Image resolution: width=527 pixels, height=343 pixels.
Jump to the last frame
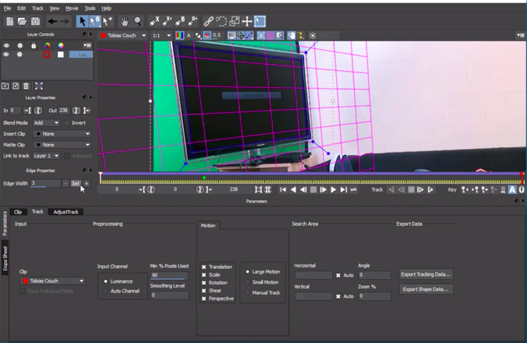click(343, 190)
